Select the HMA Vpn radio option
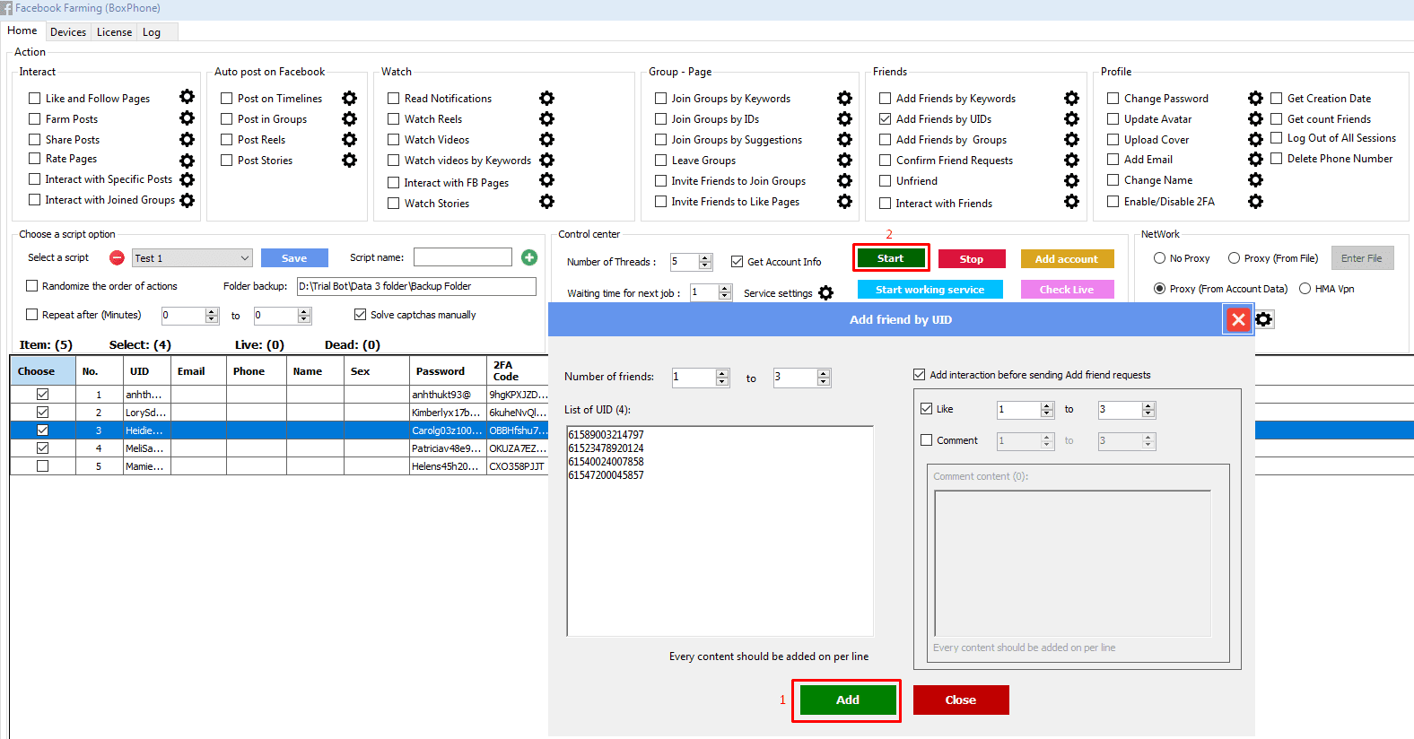Viewport: 1414px width, 739px height. pos(1305,289)
